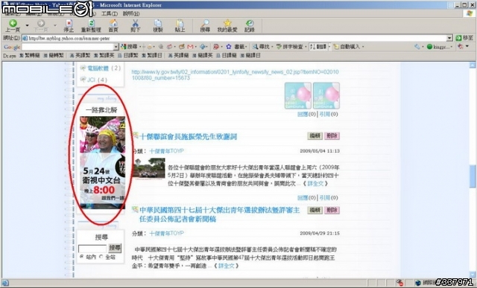The height and width of the screenshot is (288, 477).
Task: Open the 工具(T) menu
Action: pos(110,13)
